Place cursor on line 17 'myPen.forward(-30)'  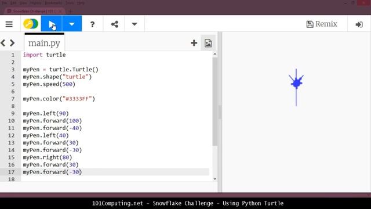[x=52, y=172]
